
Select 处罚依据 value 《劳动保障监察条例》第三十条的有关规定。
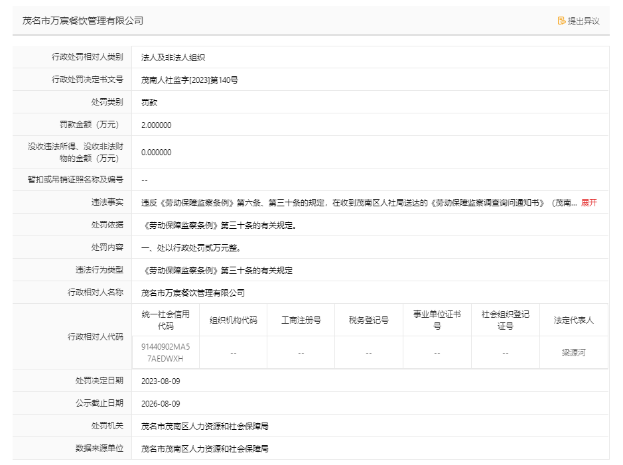click(x=219, y=226)
